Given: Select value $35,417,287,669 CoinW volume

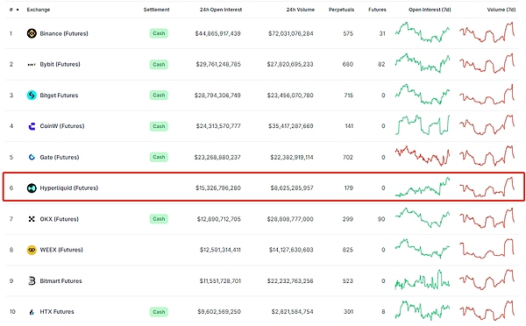Looking at the screenshot, I should tap(291, 126).
